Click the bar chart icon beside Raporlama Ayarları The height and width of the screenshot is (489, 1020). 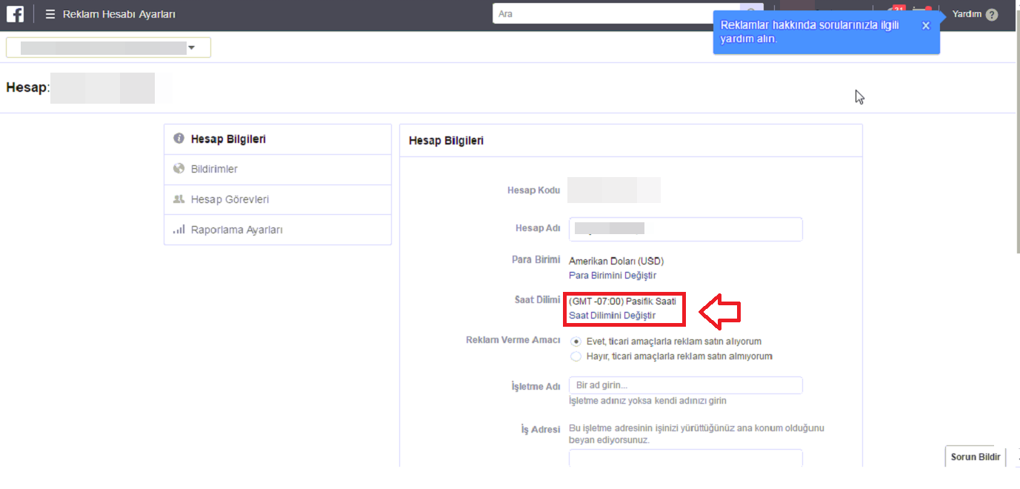tap(179, 230)
